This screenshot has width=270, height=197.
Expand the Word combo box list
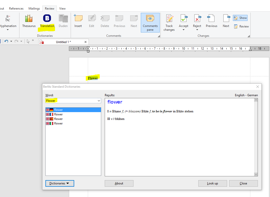[99, 101]
